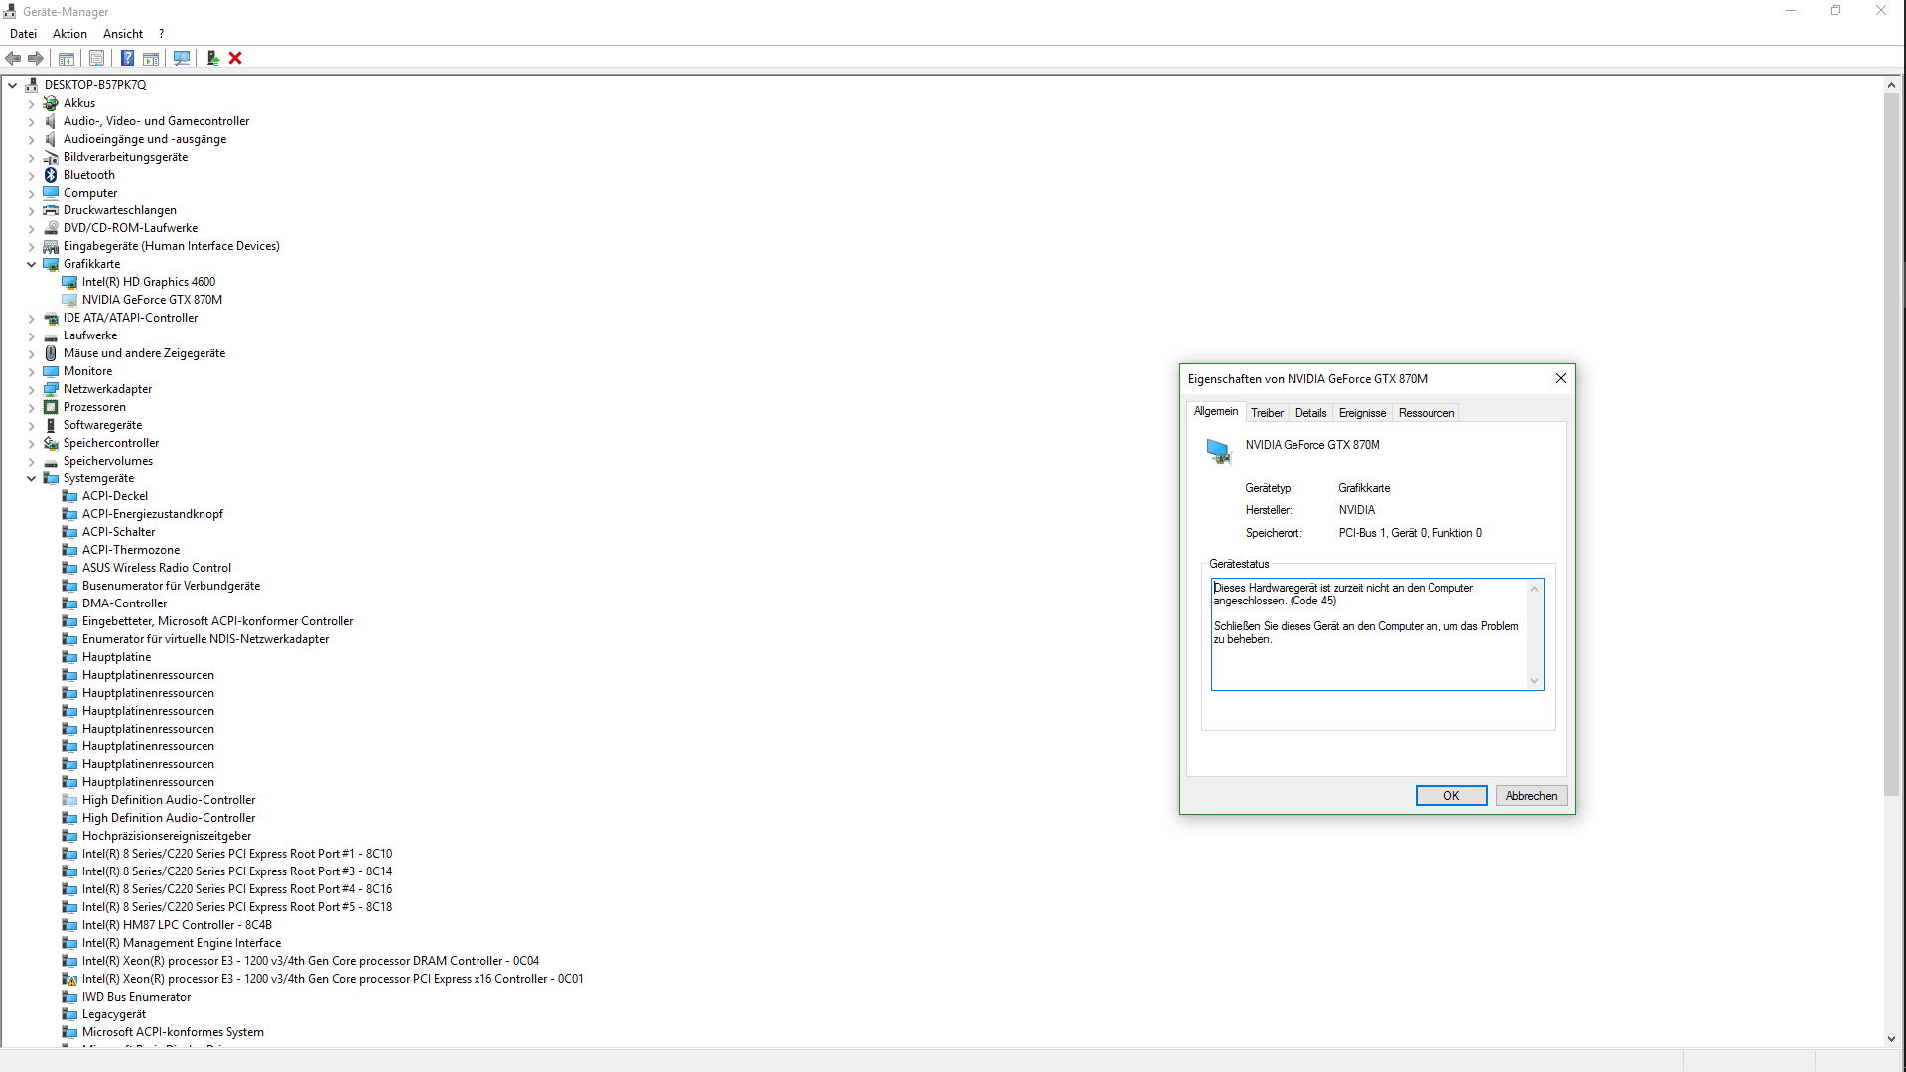This screenshot has width=1906, height=1072.
Task: Click the blue Help toolbar icon
Action: 127,58
